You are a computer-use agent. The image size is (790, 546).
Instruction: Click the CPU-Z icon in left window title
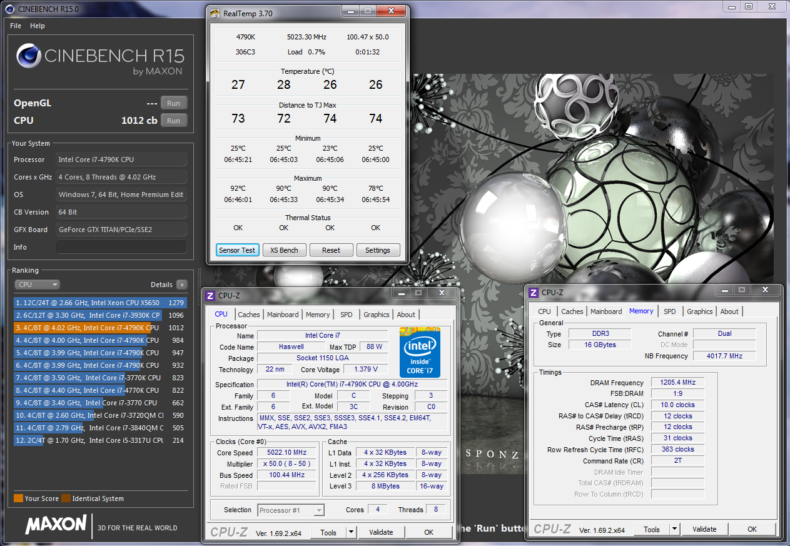tap(210, 295)
